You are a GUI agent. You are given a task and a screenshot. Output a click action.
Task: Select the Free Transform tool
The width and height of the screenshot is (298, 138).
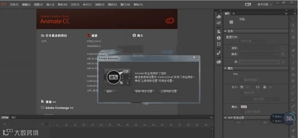[x=293, y=31]
